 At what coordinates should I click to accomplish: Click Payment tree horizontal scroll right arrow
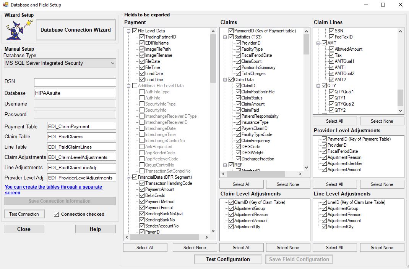[206, 237]
